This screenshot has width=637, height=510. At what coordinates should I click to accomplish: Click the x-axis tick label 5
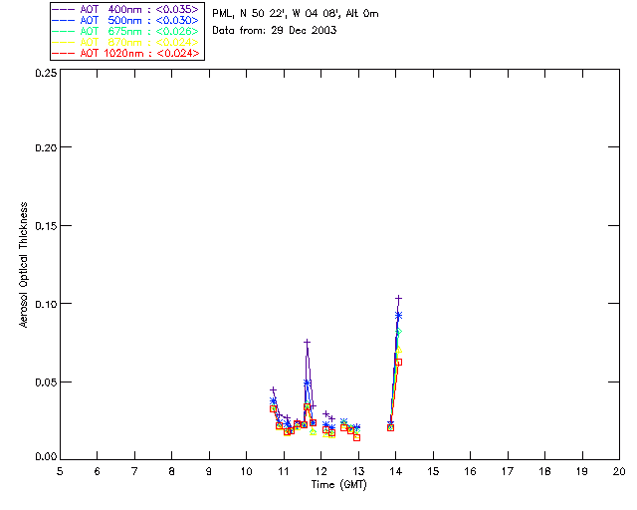point(60,471)
